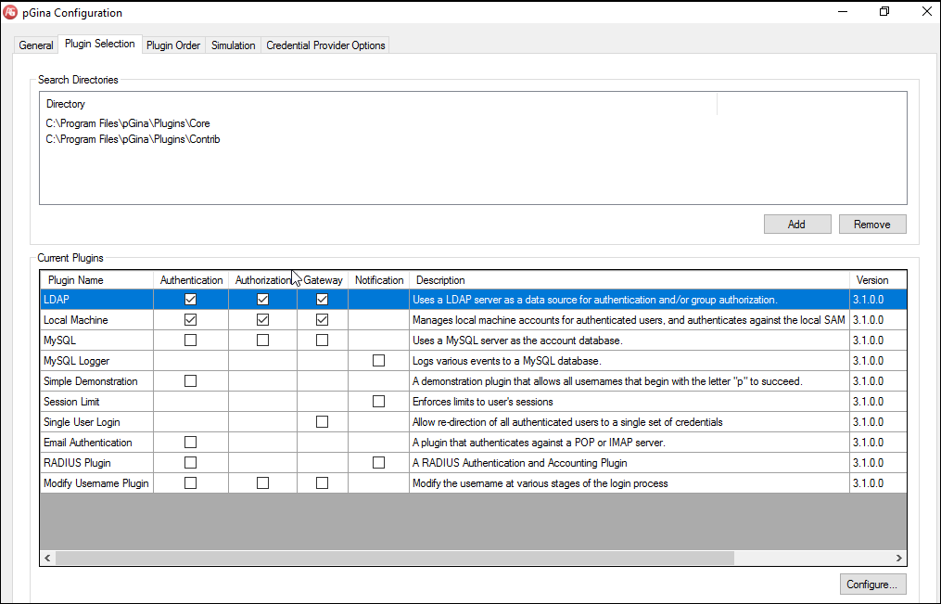Click the scroll-right arrow of plugin list

(899, 558)
